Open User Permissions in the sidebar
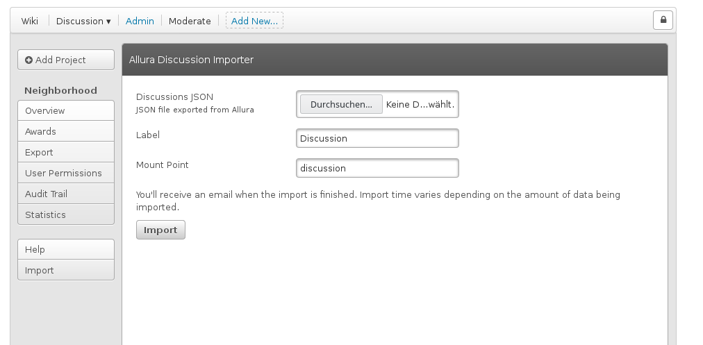This screenshot has width=703, height=345. (x=66, y=173)
